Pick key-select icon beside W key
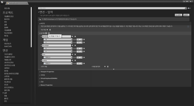 click(44, 39)
